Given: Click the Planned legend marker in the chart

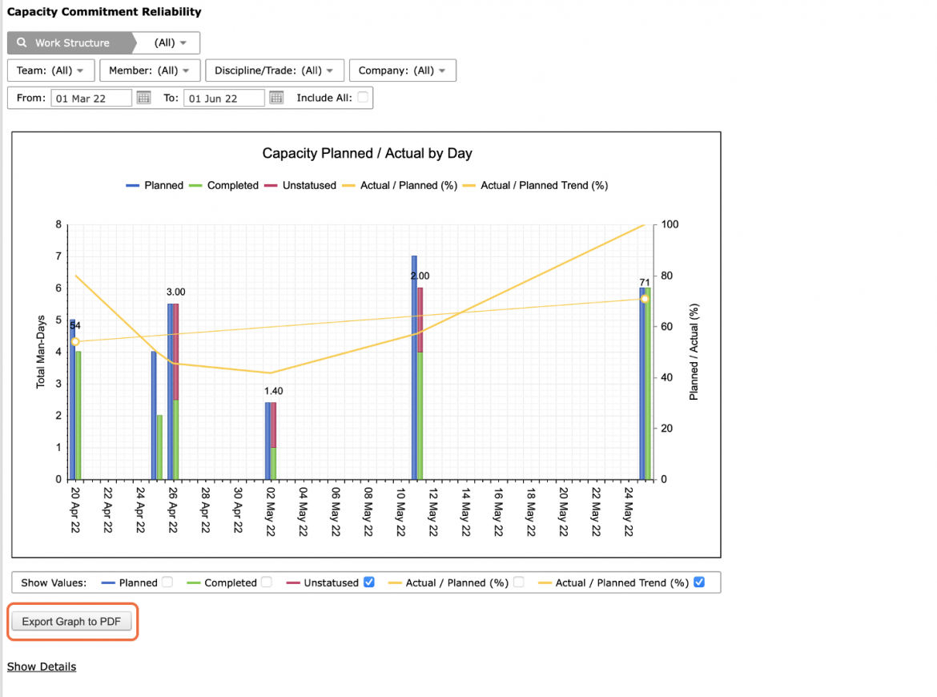Looking at the screenshot, I should 133,185.
